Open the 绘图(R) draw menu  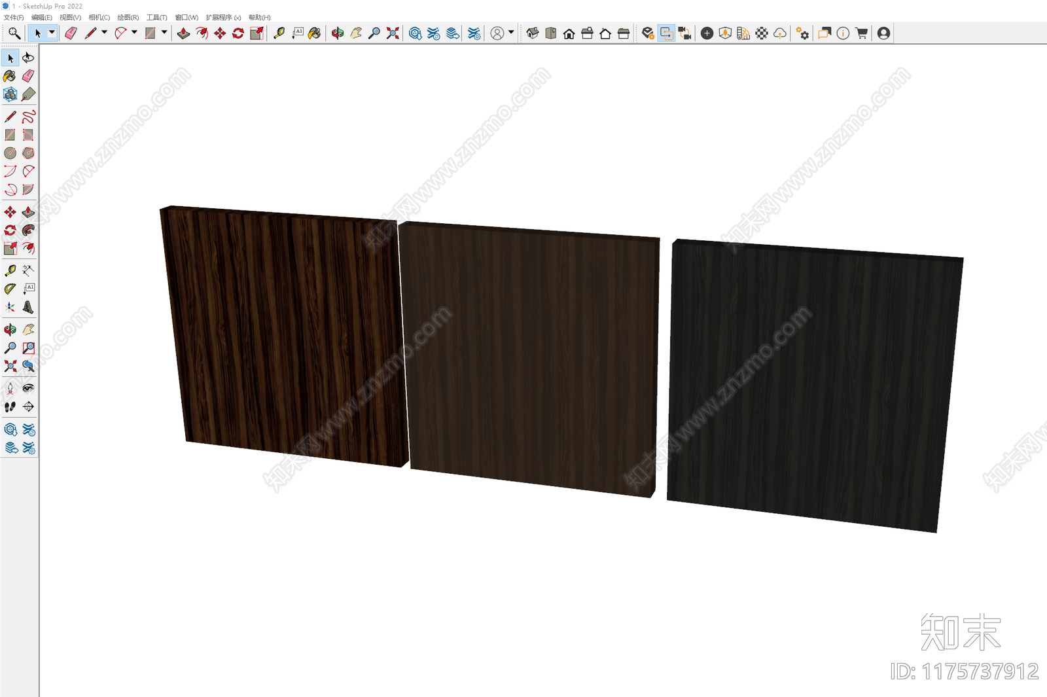point(128,18)
